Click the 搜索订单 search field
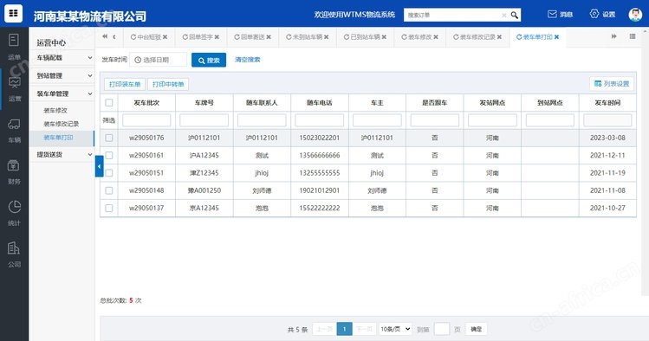The image size is (649, 341). tap(453, 15)
